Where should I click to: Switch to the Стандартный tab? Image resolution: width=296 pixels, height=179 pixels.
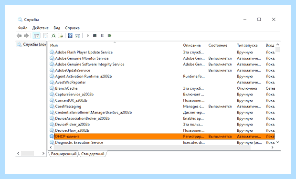93,154
